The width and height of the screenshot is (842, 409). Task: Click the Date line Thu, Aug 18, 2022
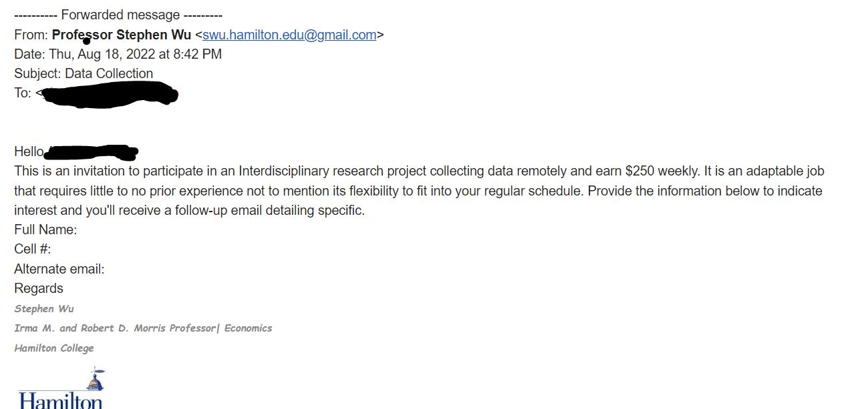pyautogui.click(x=118, y=54)
